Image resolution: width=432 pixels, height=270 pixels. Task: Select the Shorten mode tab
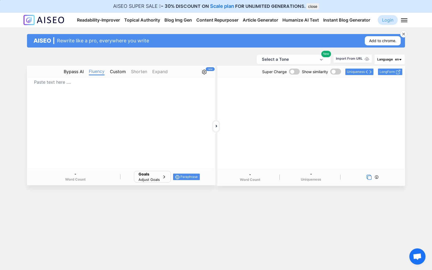[139, 72]
